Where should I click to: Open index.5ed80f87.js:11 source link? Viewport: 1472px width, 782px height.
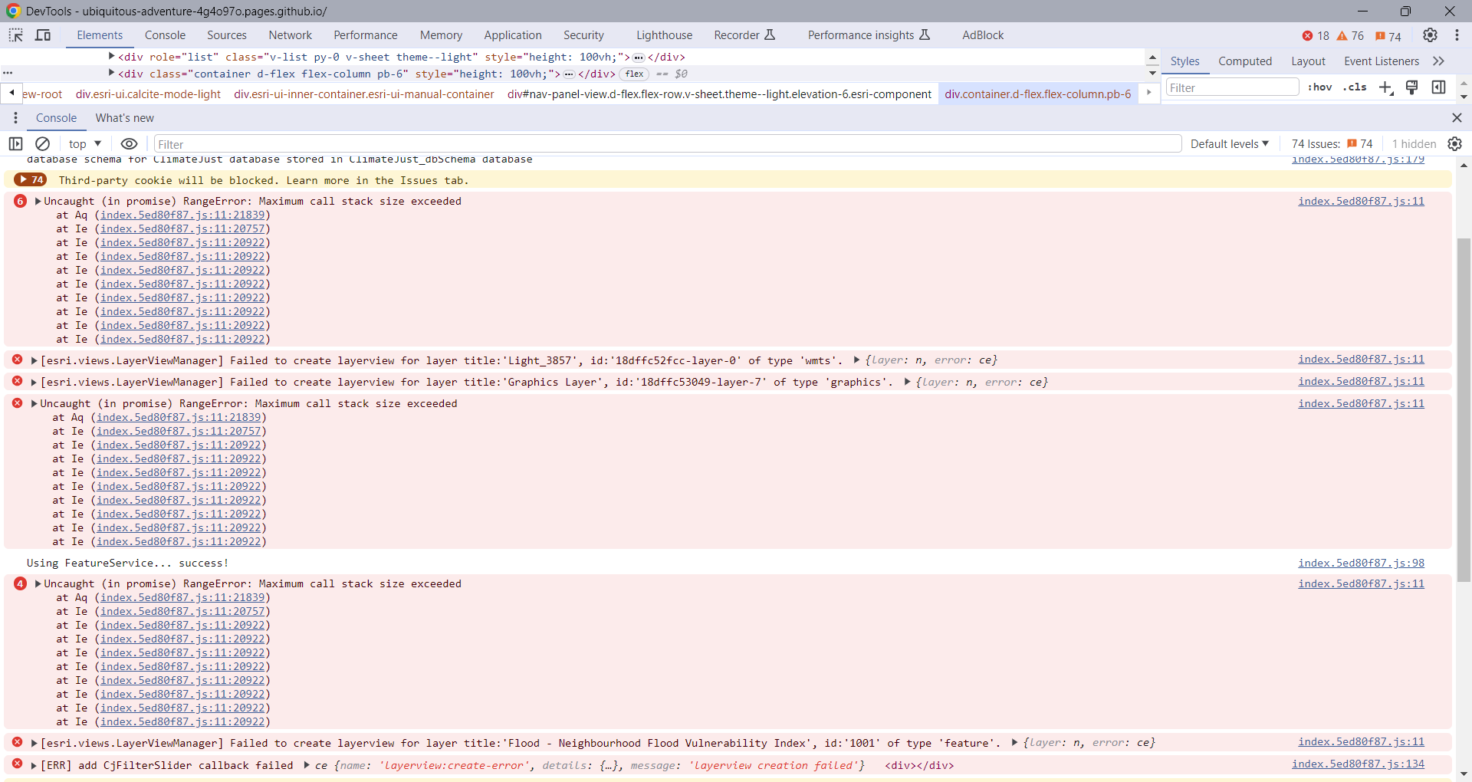pos(1361,201)
